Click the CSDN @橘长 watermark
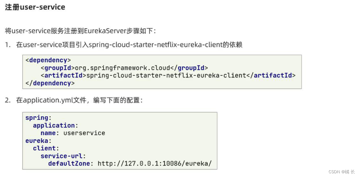 click(341, 172)
